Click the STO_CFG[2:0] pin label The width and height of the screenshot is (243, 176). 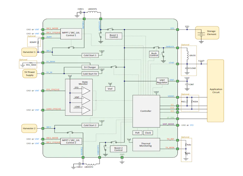(x=53, y=89)
